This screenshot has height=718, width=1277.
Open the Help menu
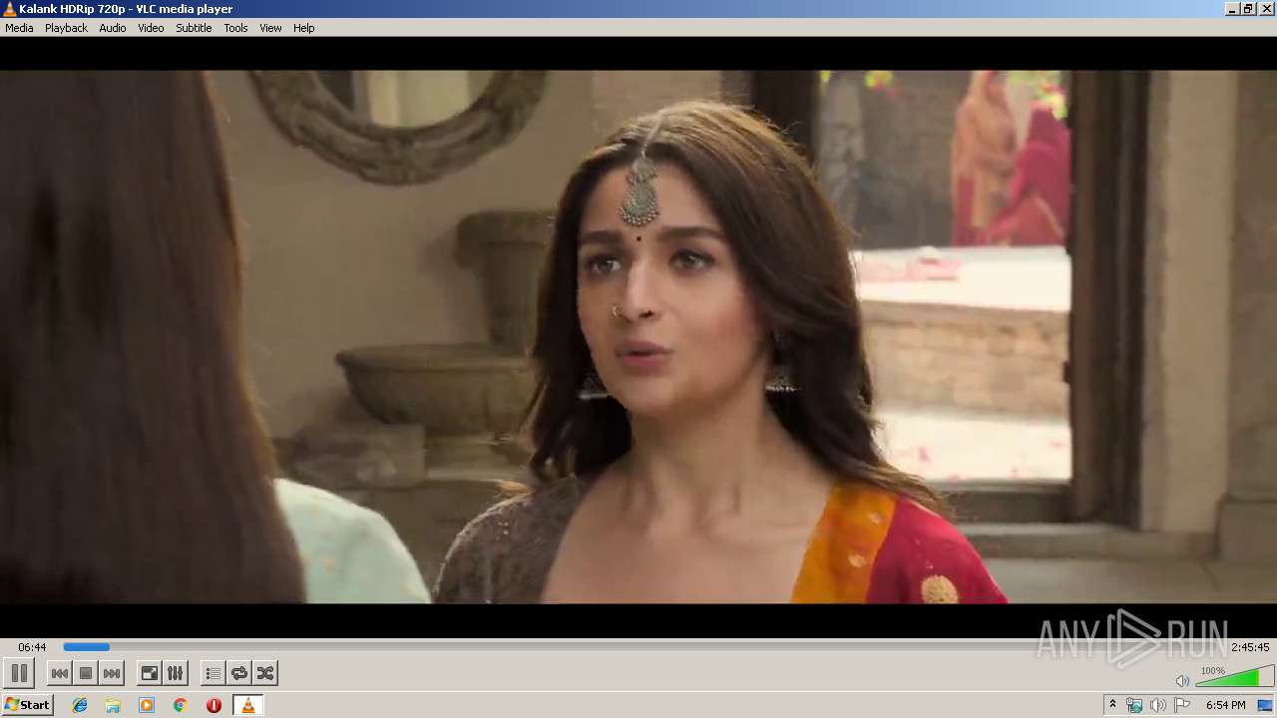(x=303, y=28)
